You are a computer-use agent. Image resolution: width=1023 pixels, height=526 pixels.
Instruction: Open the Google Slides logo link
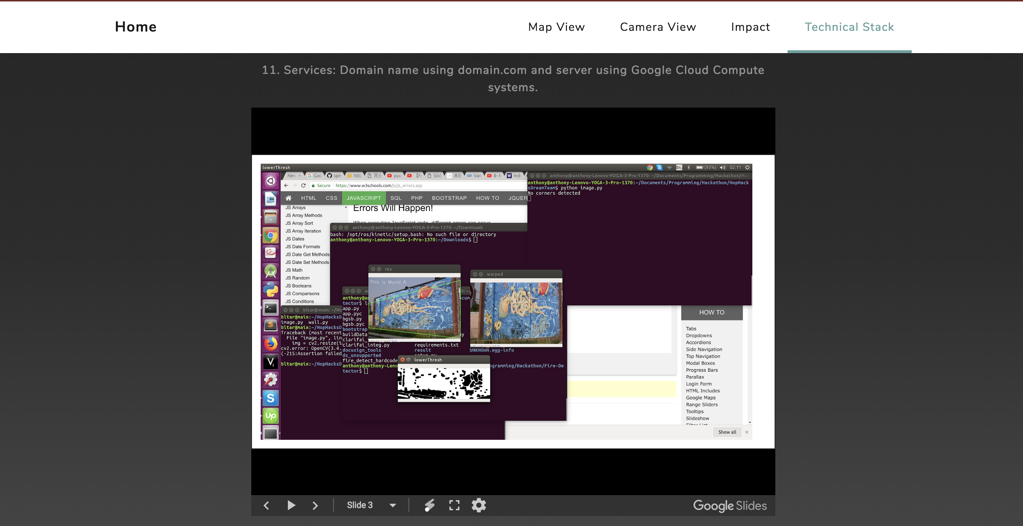pos(730,506)
